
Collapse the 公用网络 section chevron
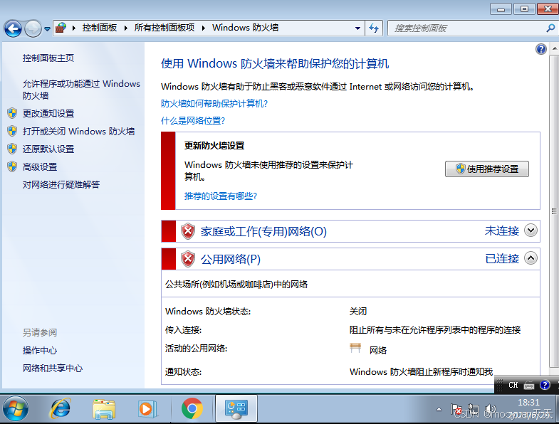tap(531, 258)
